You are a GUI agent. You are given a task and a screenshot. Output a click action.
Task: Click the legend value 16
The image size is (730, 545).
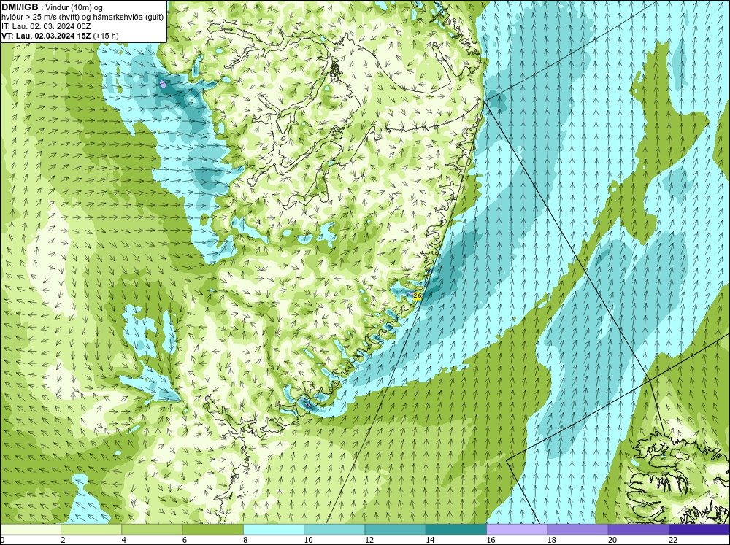pos(491,540)
